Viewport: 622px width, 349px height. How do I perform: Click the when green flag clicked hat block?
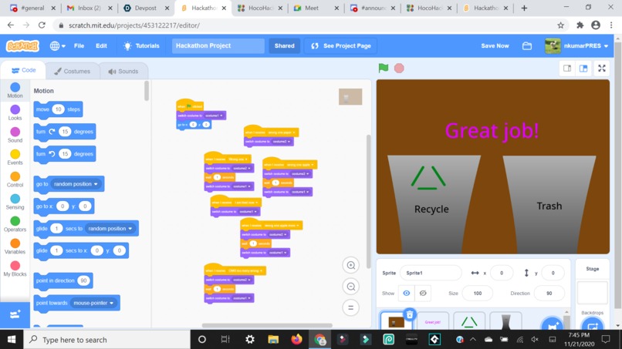click(190, 106)
